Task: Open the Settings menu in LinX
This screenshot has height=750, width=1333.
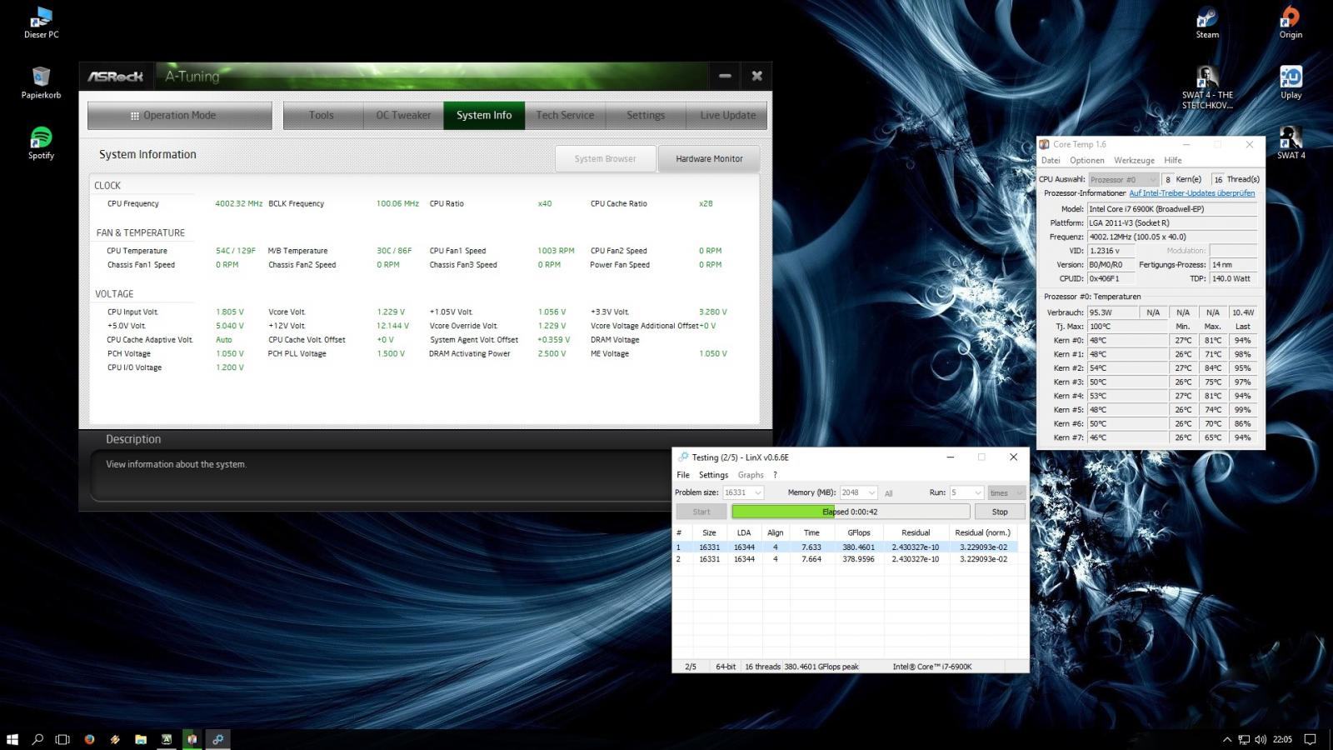Action: point(713,475)
